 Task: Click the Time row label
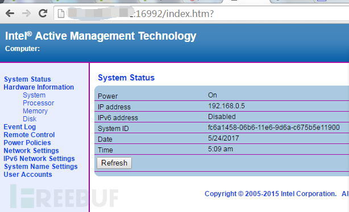pyautogui.click(x=105, y=150)
